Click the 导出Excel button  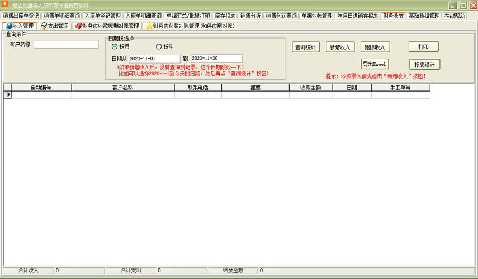[375, 64]
